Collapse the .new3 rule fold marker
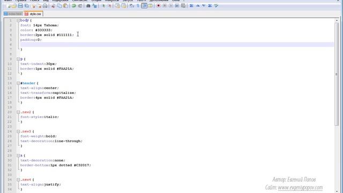Viewport: 343px width, 193px height. click(18, 131)
